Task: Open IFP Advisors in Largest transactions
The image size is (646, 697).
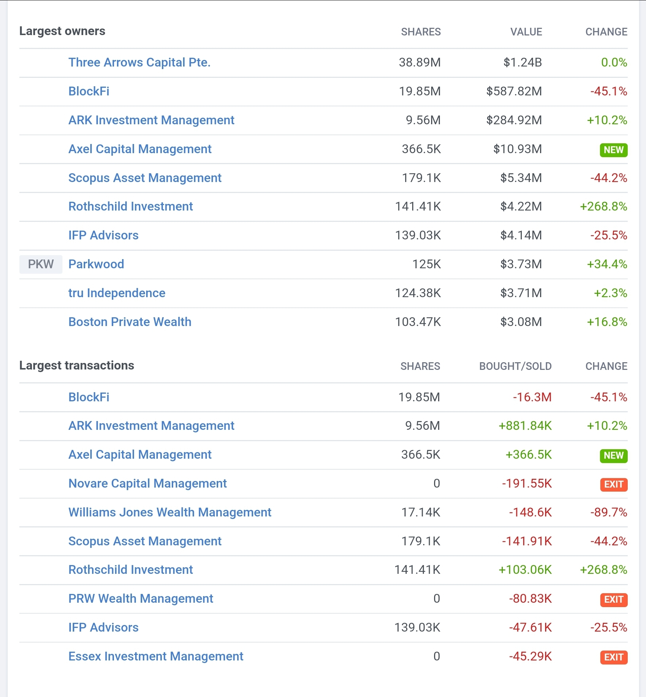Action: [x=103, y=628]
